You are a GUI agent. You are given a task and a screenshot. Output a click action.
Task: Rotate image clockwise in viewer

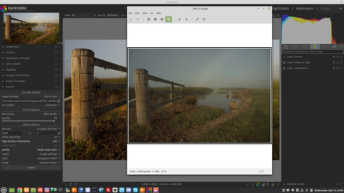pyautogui.click(x=186, y=19)
